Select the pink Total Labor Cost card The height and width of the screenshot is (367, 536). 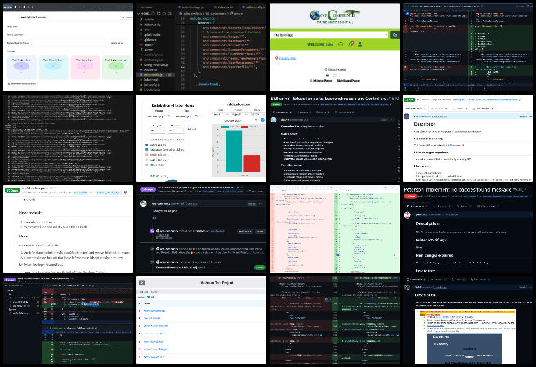85,68
